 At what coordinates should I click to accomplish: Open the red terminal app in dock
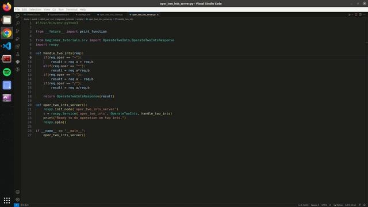(x=7, y=59)
